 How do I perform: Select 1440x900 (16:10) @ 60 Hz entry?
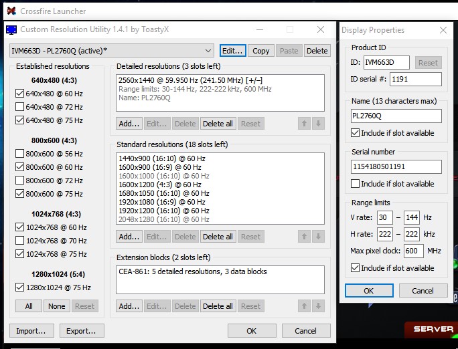162,158
